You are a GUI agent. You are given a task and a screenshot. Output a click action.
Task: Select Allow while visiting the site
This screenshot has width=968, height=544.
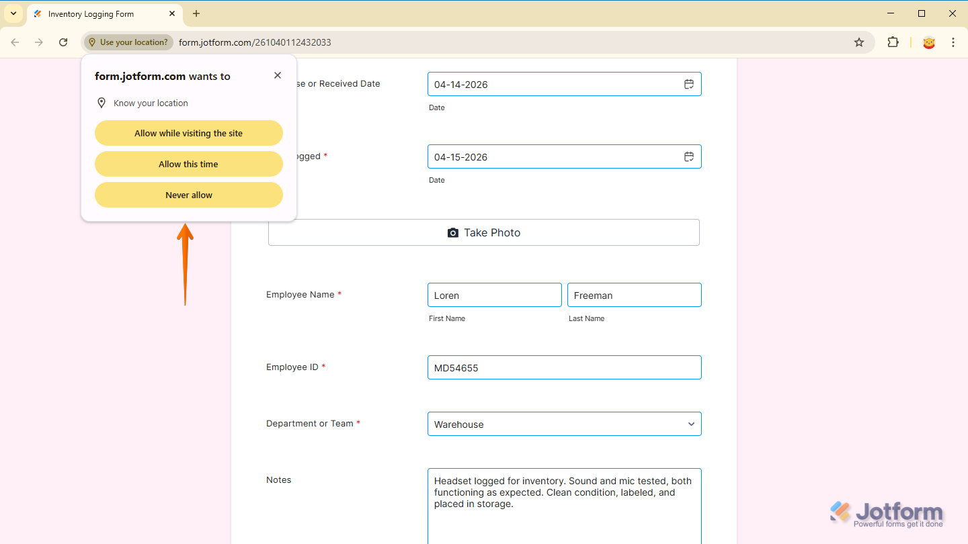188,132
